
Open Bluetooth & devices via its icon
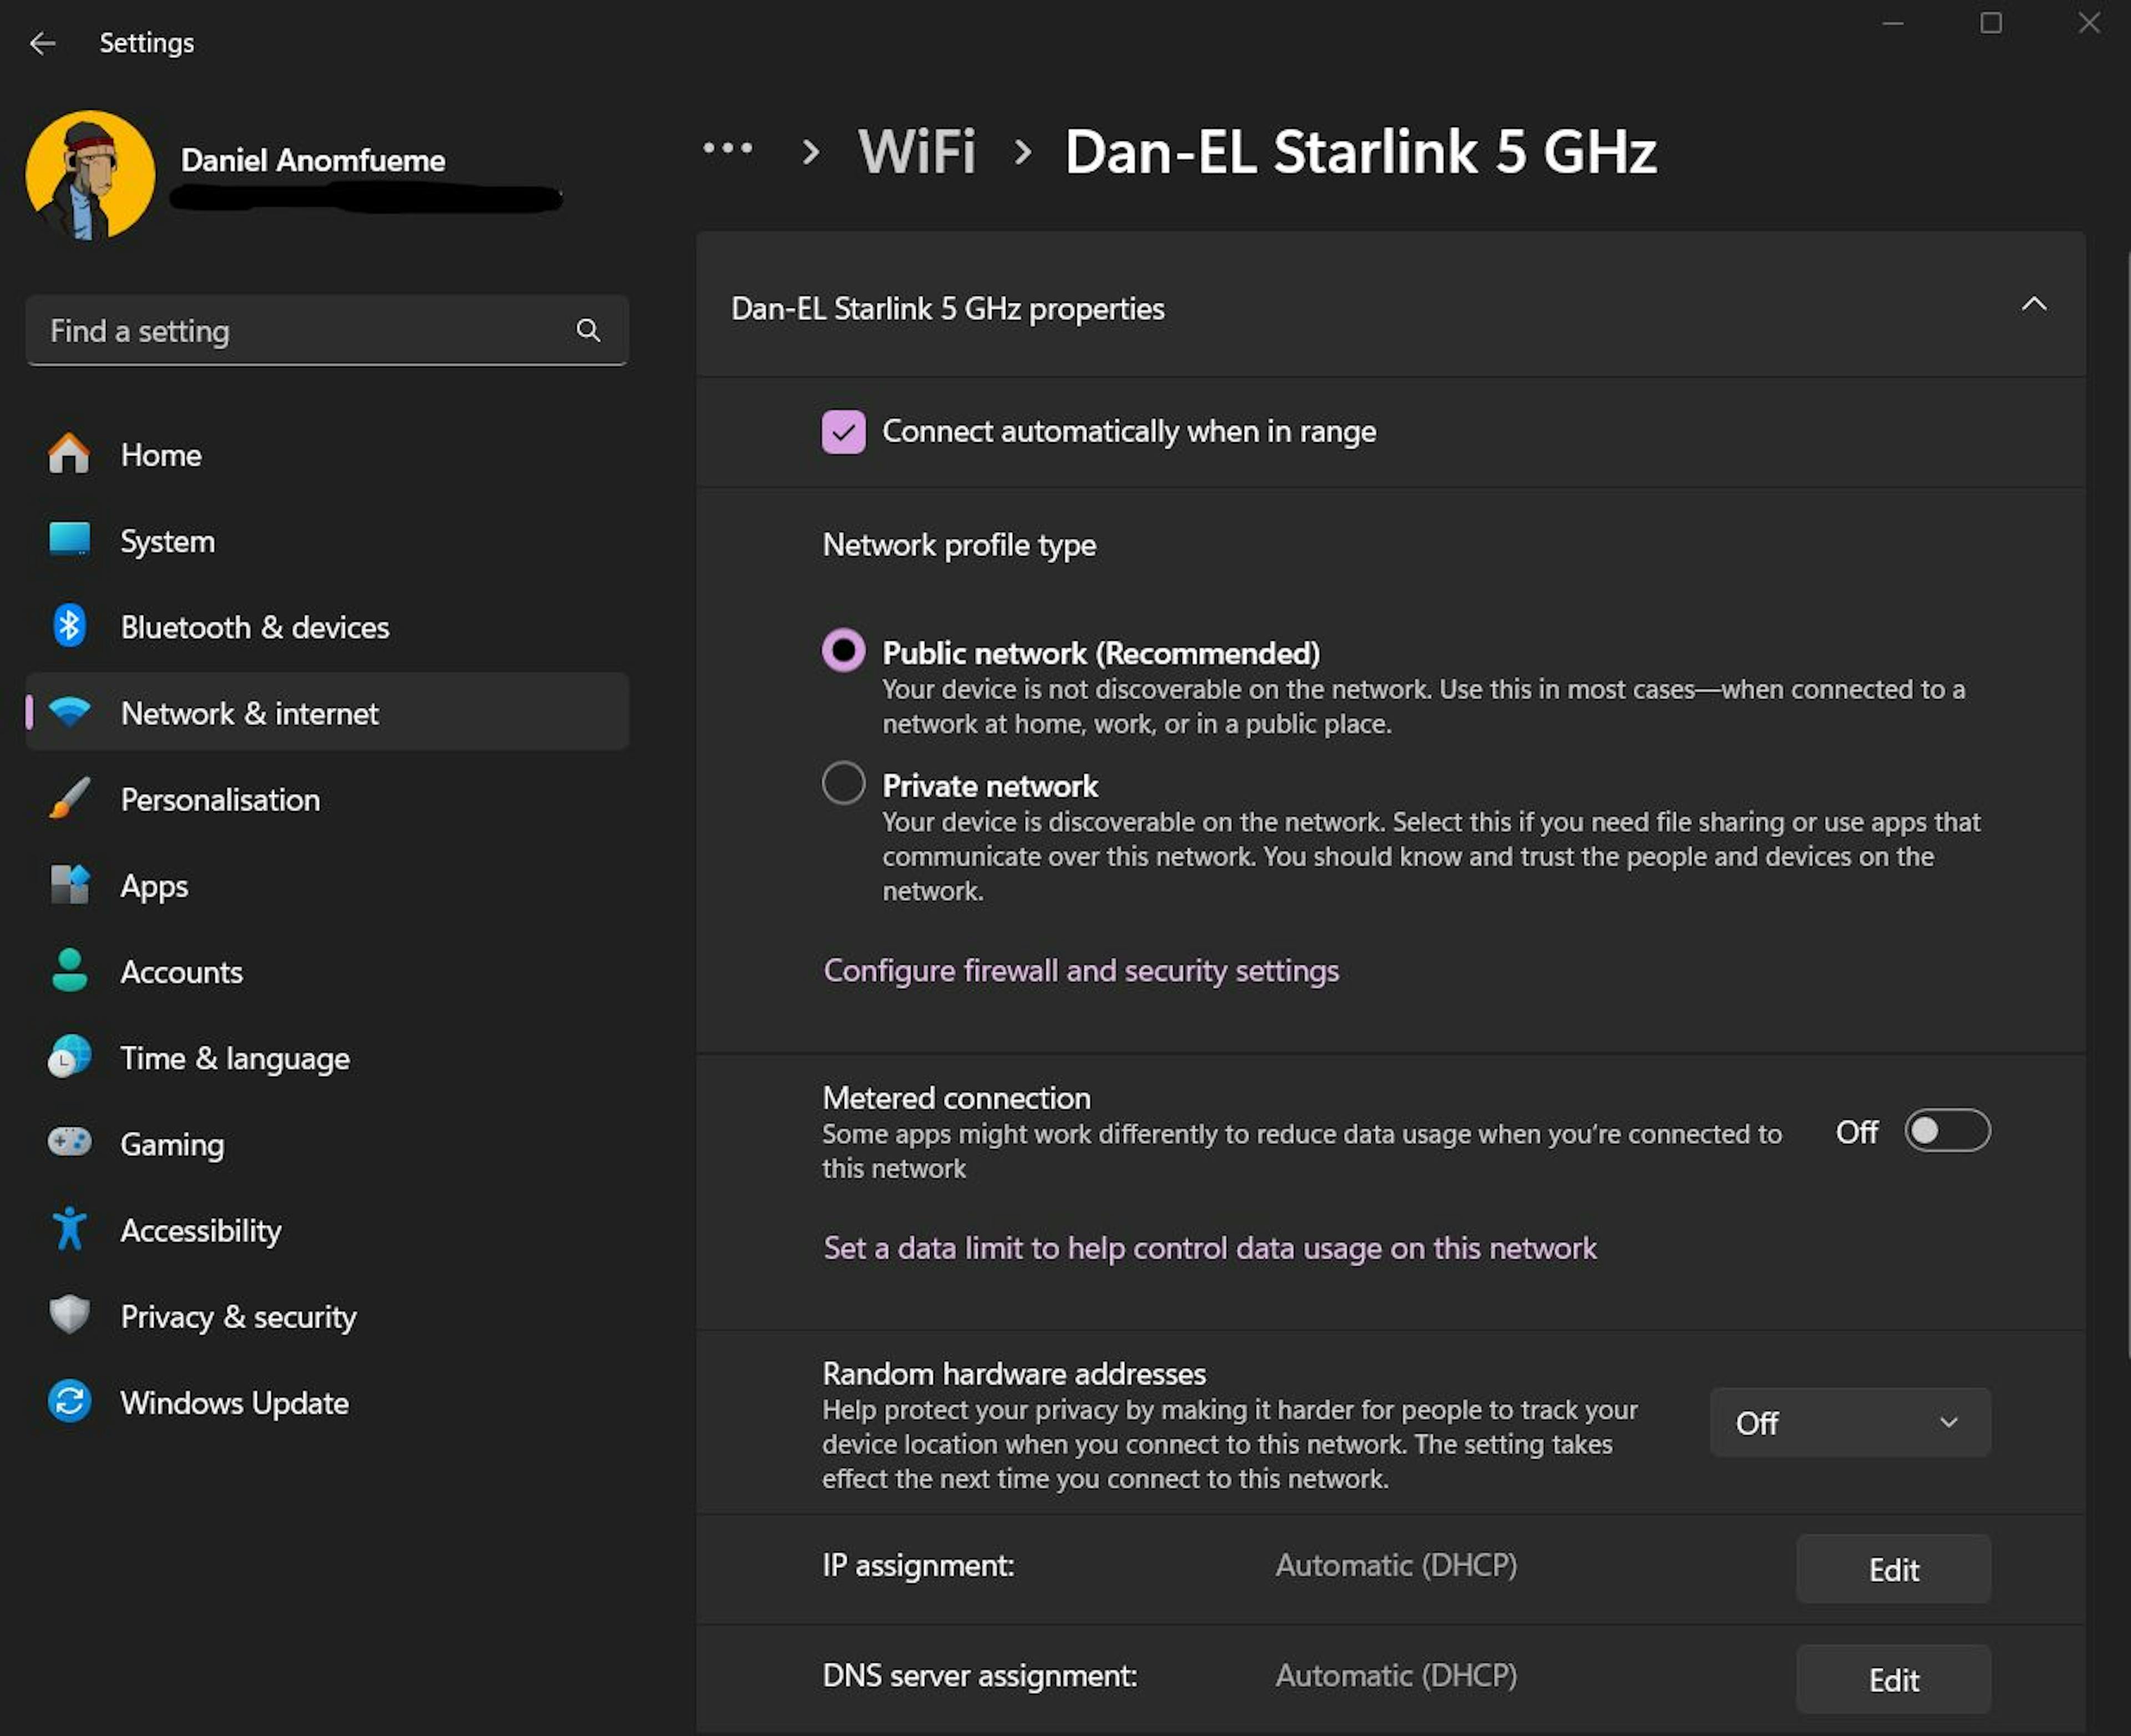69,627
